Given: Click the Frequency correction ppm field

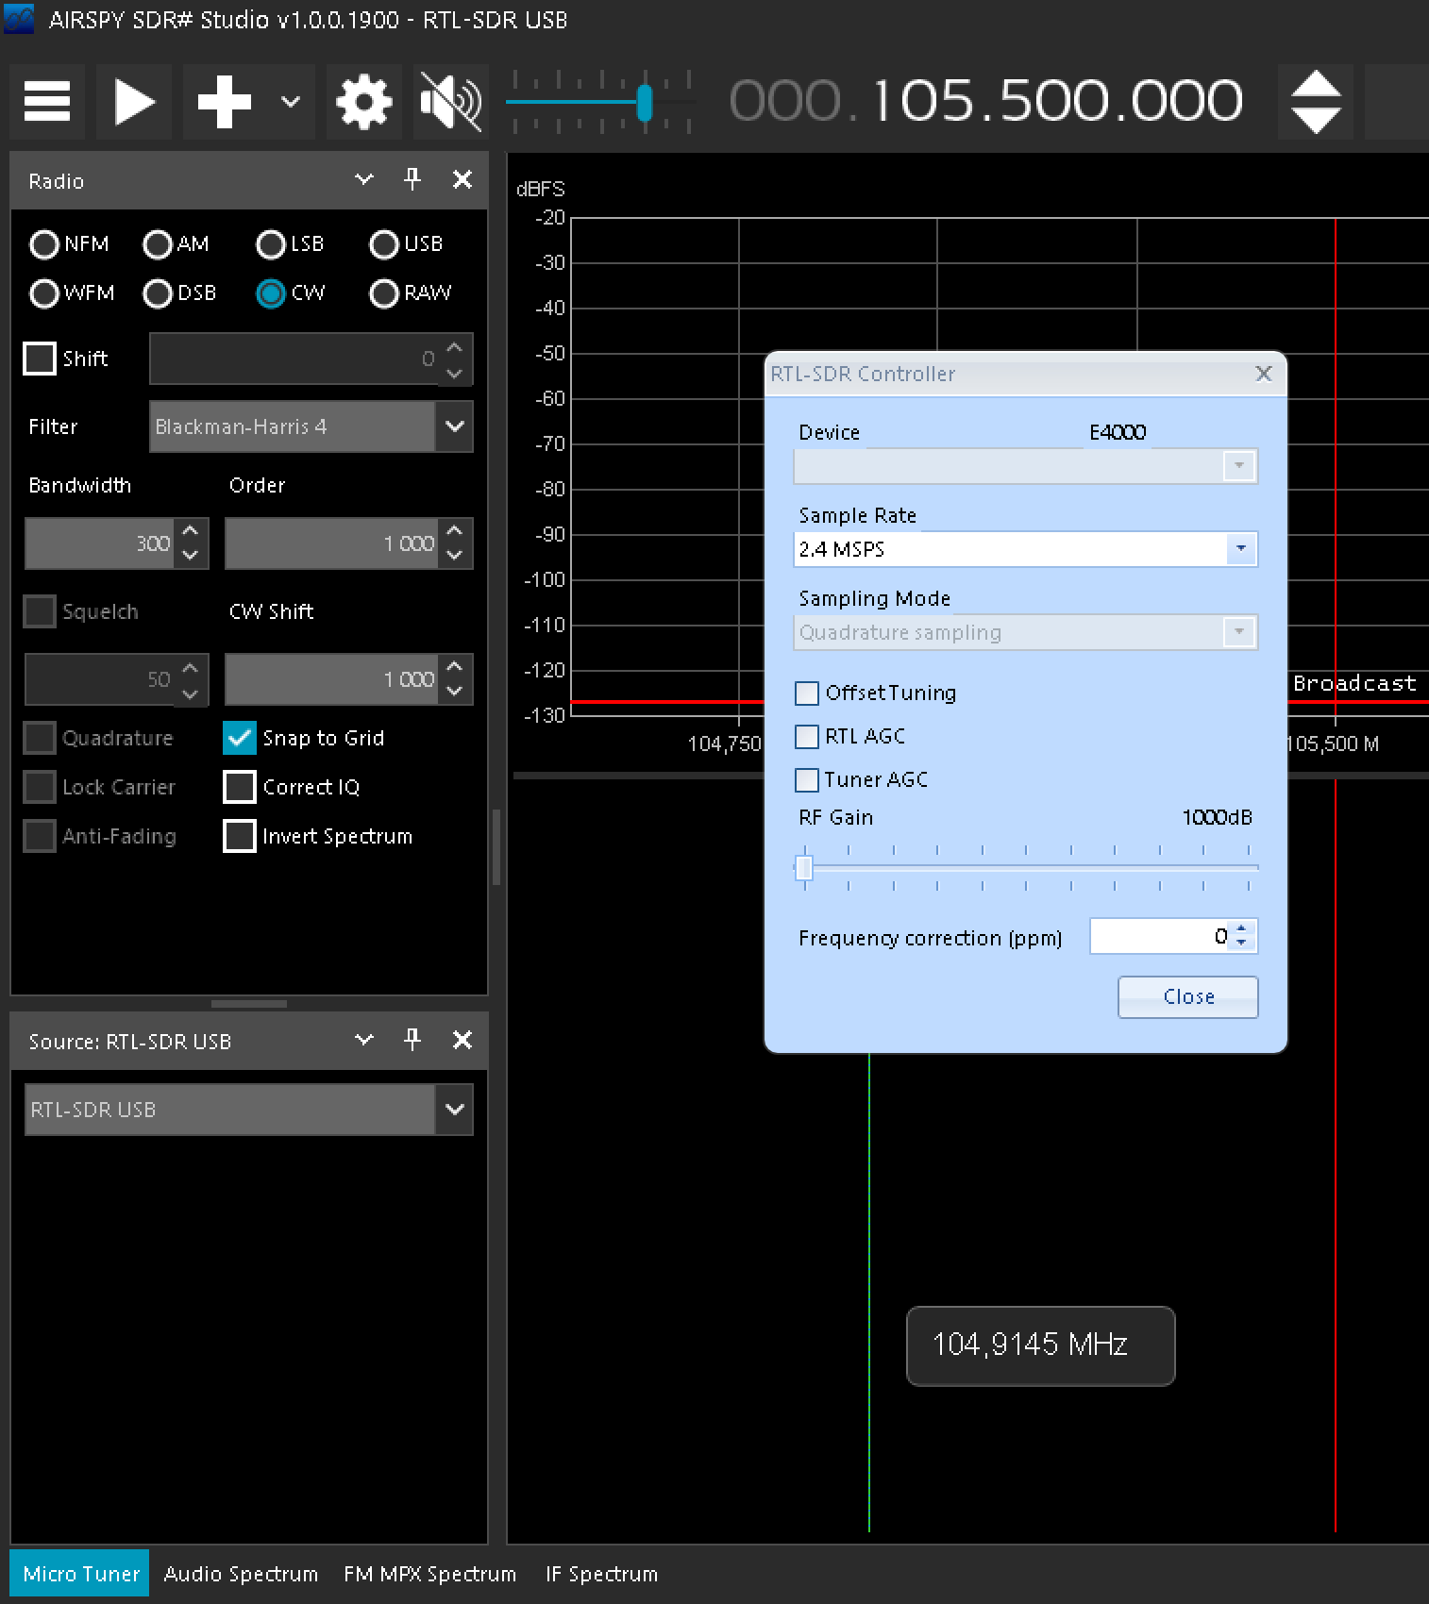Looking at the screenshot, I should coord(1161,936).
